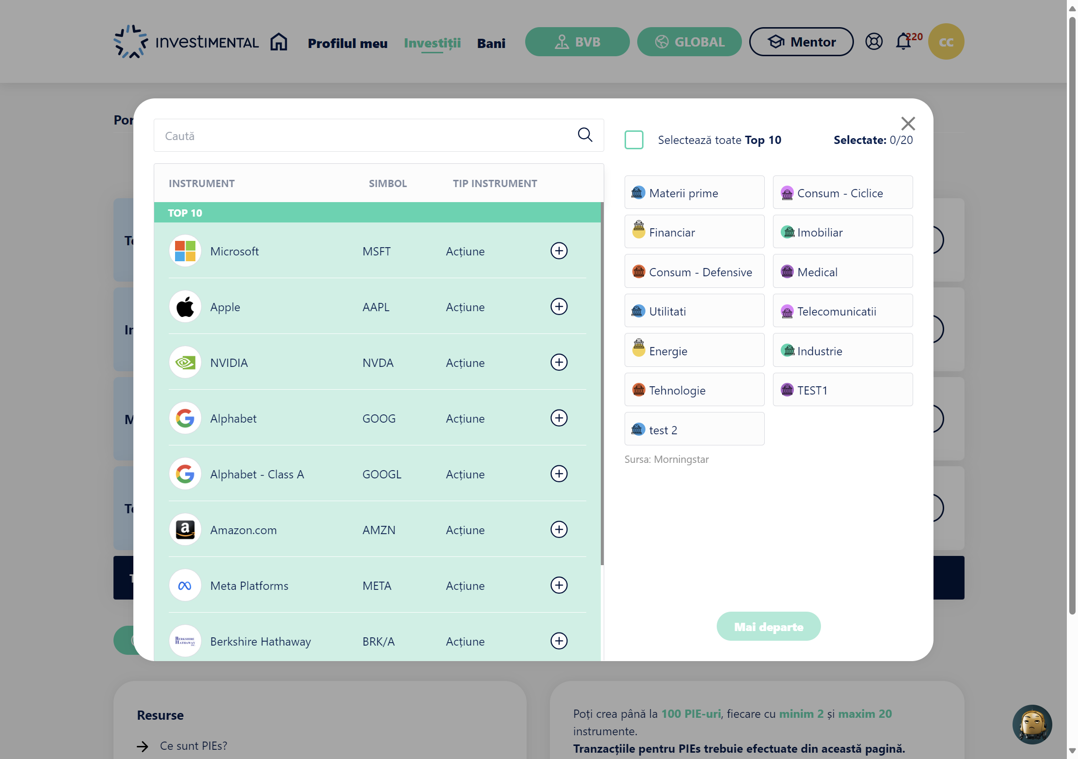The image size is (1078, 759).
Task: Click the Mai departe button
Action: tap(769, 626)
